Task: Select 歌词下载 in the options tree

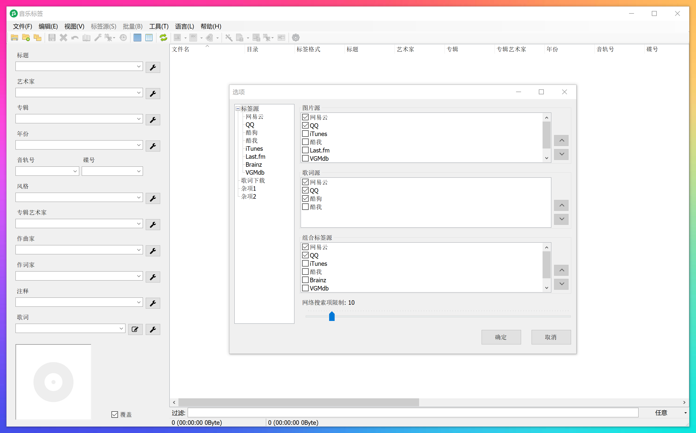Action: click(x=253, y=180)
